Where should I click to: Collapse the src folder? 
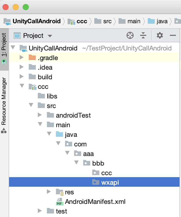(31, 105)
